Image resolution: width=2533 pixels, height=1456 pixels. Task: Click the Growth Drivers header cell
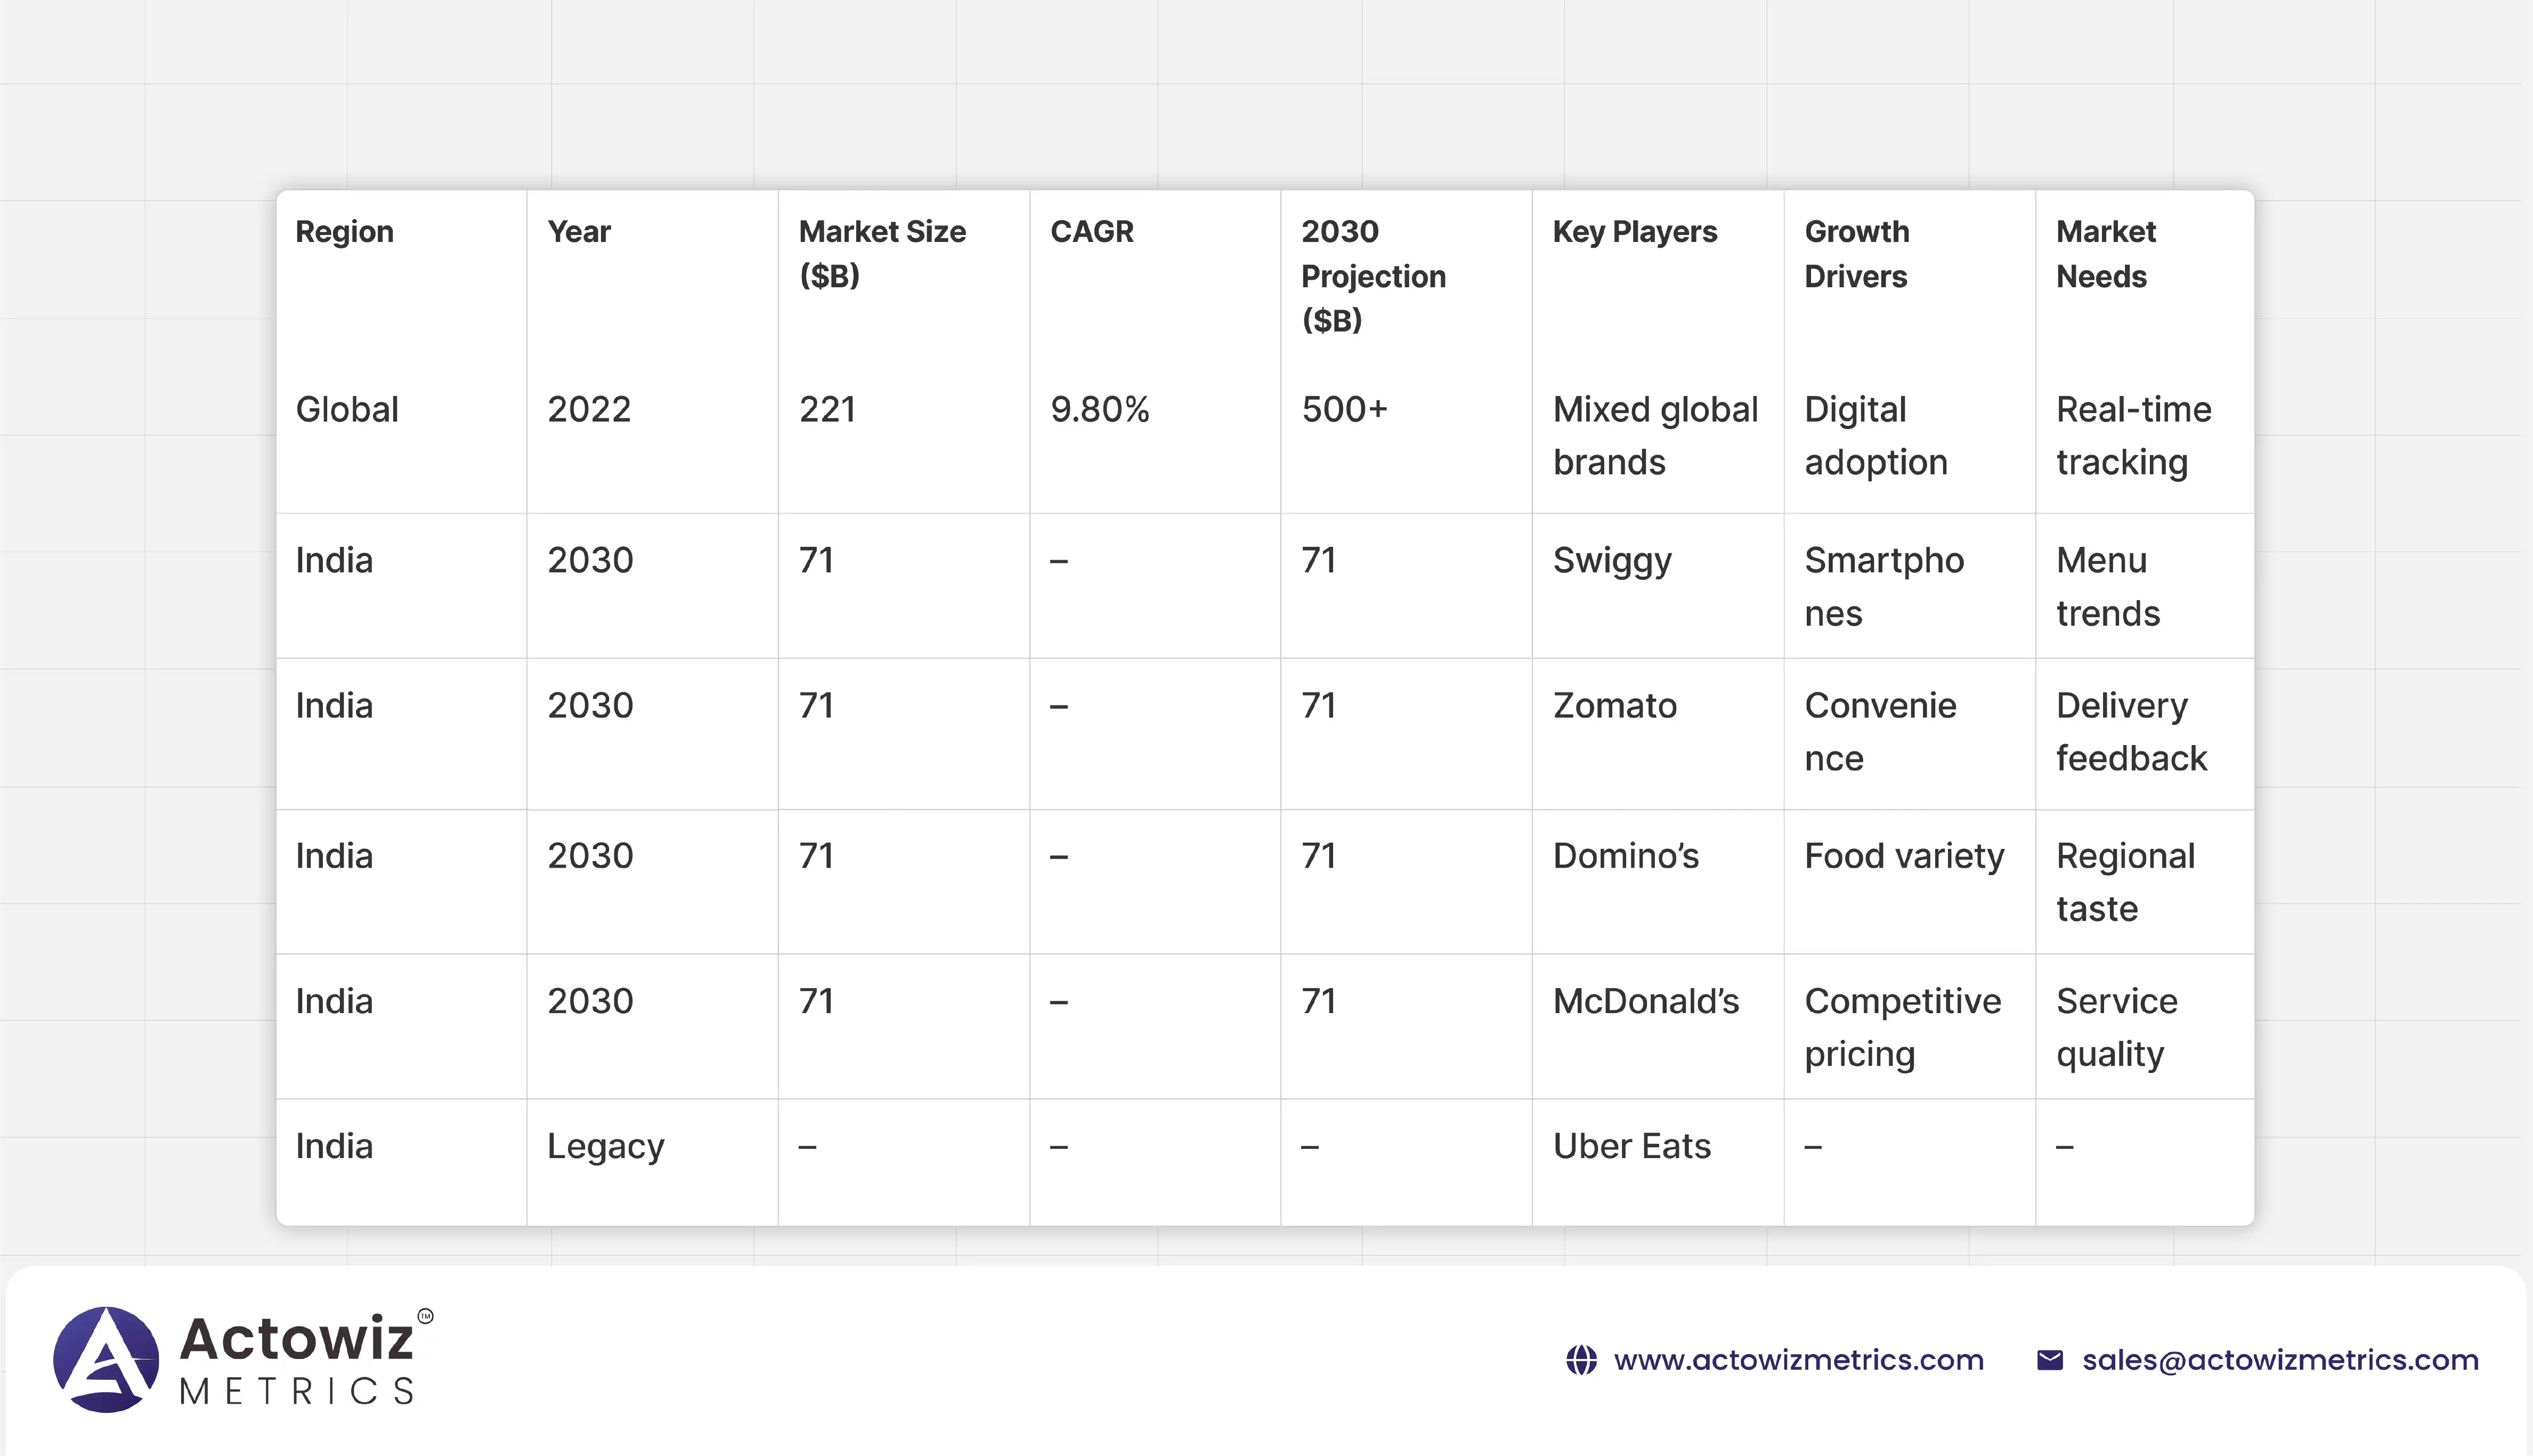tap(1856, 254)
